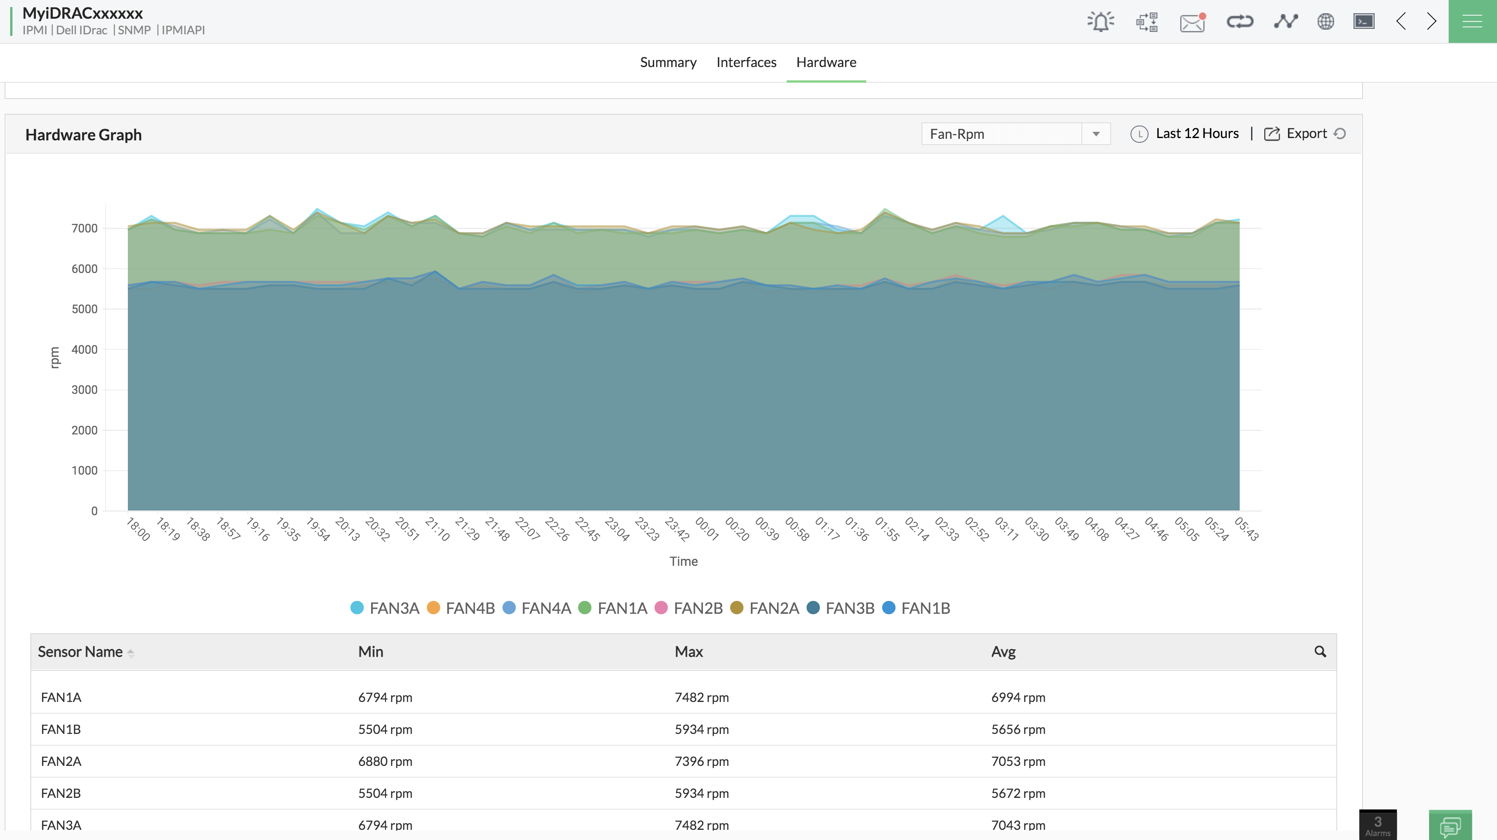Open the green chat widget button

1450,826
